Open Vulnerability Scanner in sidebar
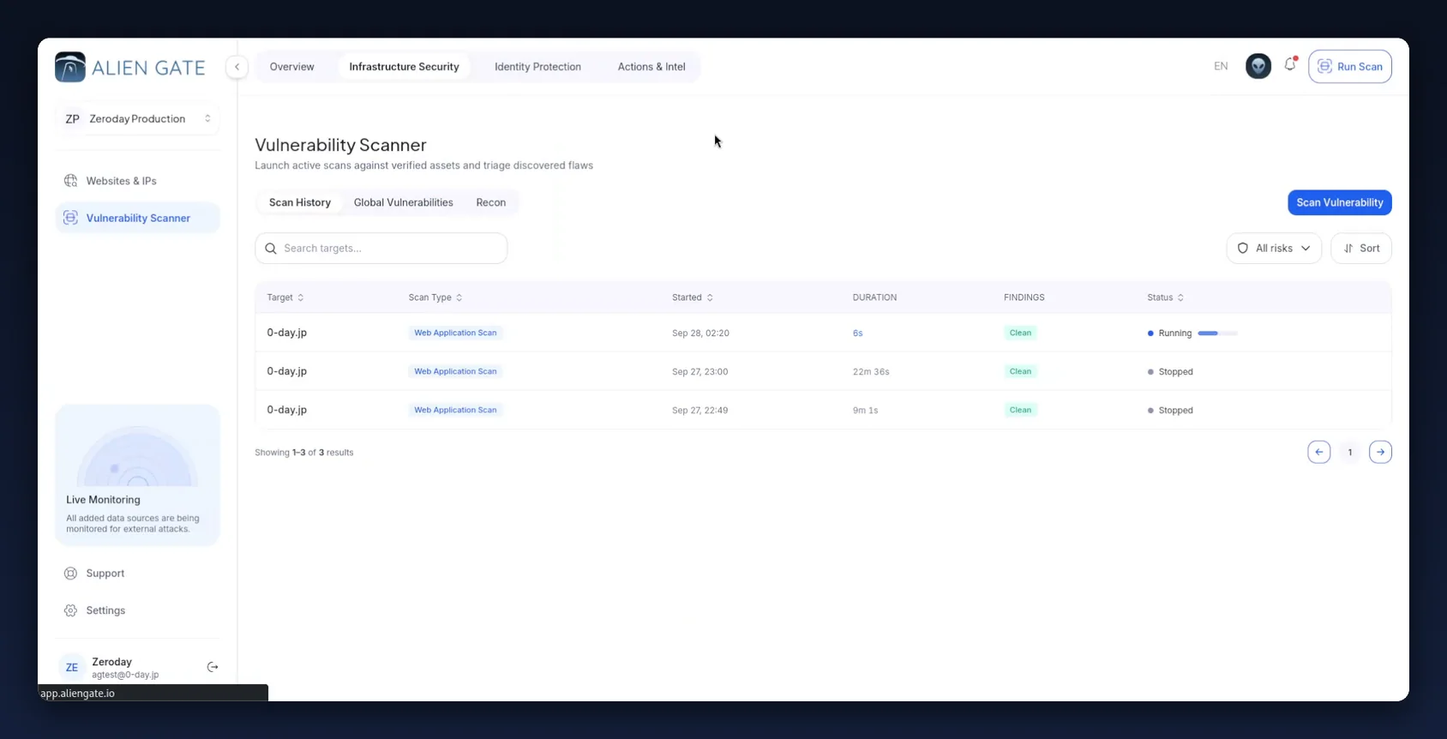 [138, 218]
